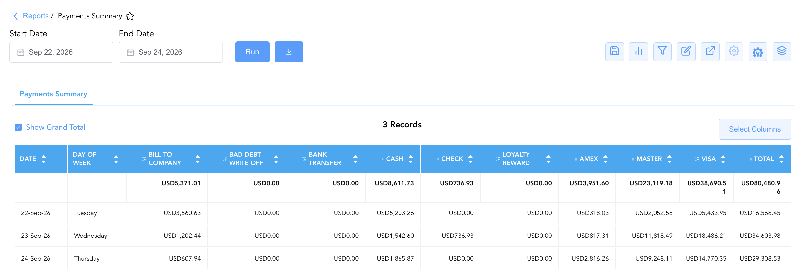Select the Payments Summary tab

coord(53,94)
